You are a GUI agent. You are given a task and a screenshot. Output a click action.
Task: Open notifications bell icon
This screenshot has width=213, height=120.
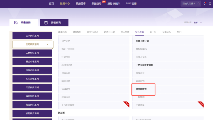pyautogui.click(x=205, y=4)
